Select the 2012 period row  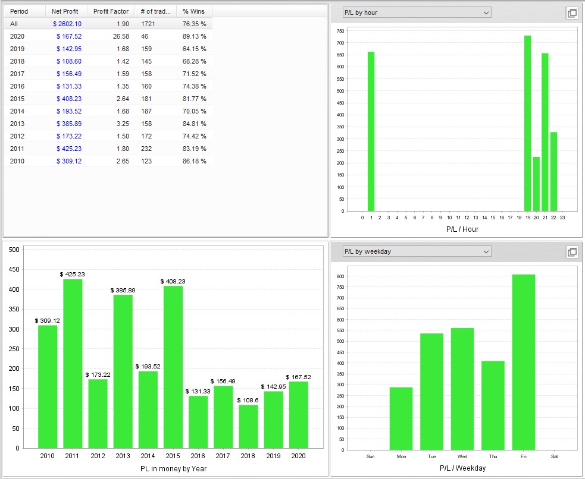pyautogui.click(x=108, y=136)
